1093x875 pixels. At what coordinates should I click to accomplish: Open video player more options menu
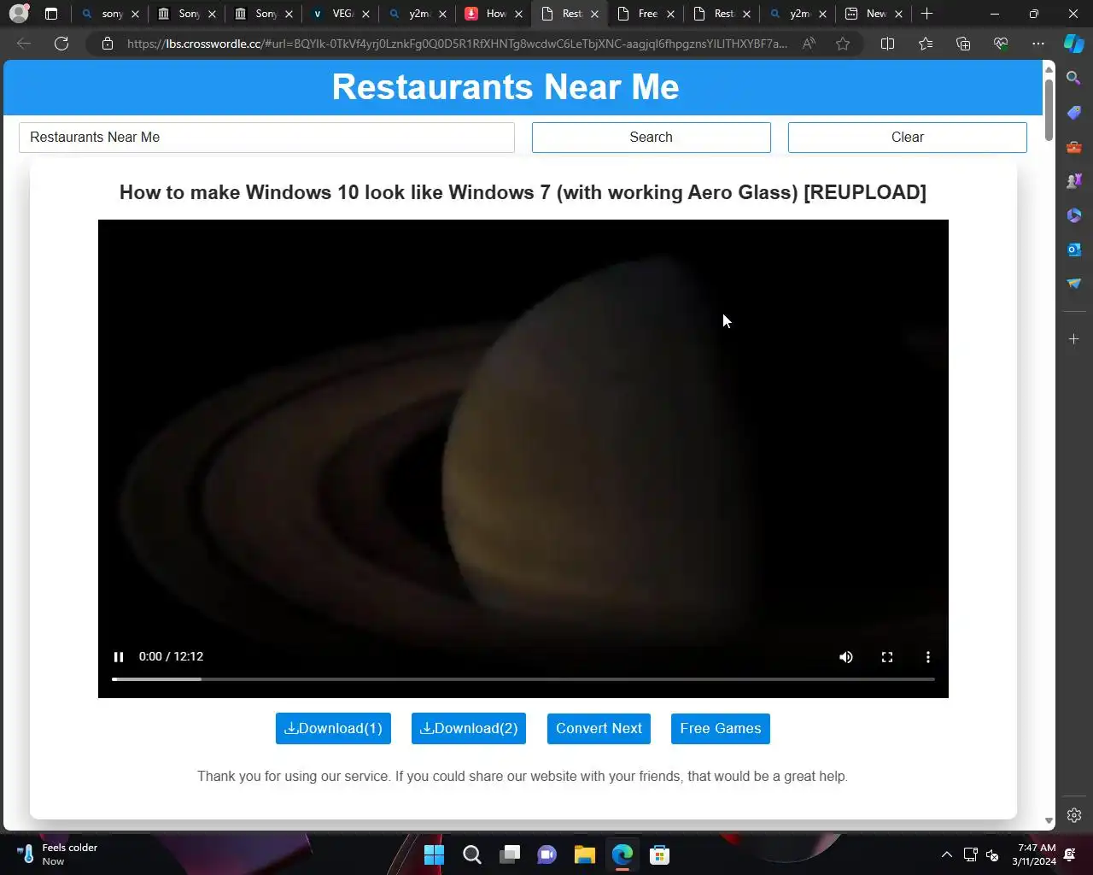point(928,657)
